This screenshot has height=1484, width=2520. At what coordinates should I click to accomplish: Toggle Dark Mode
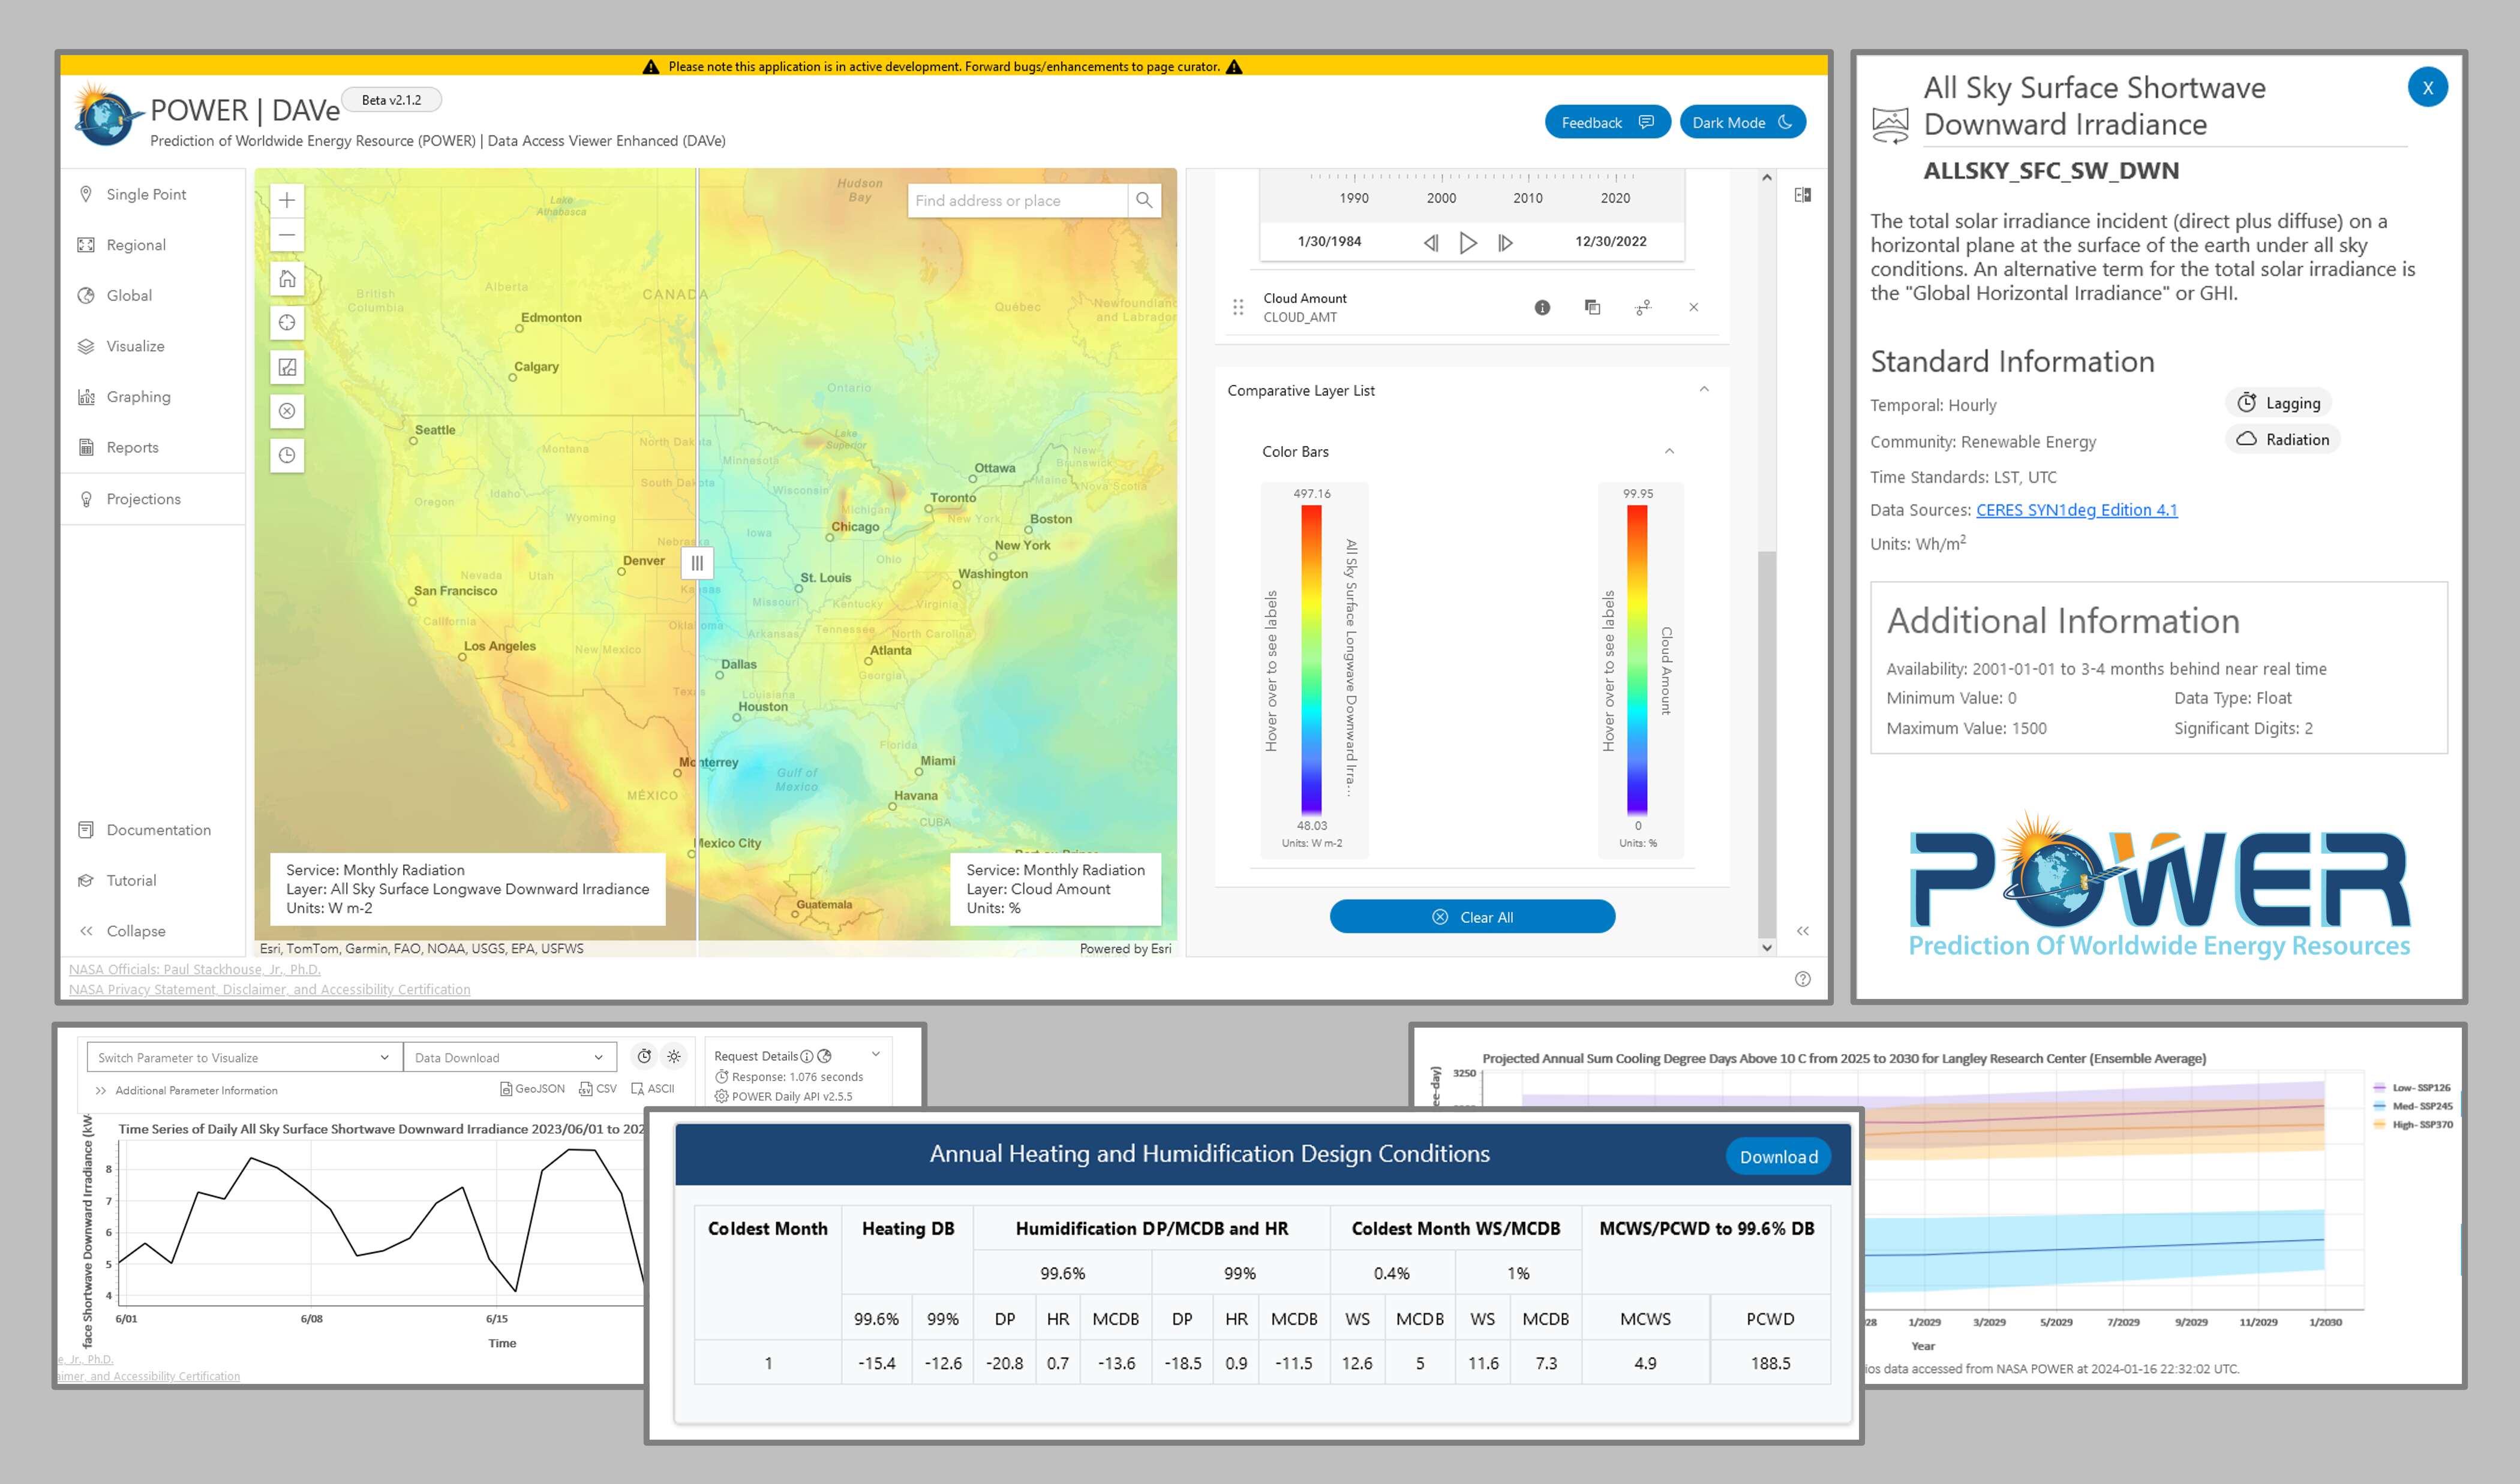pyautogui.click(x=1742, y=122)
